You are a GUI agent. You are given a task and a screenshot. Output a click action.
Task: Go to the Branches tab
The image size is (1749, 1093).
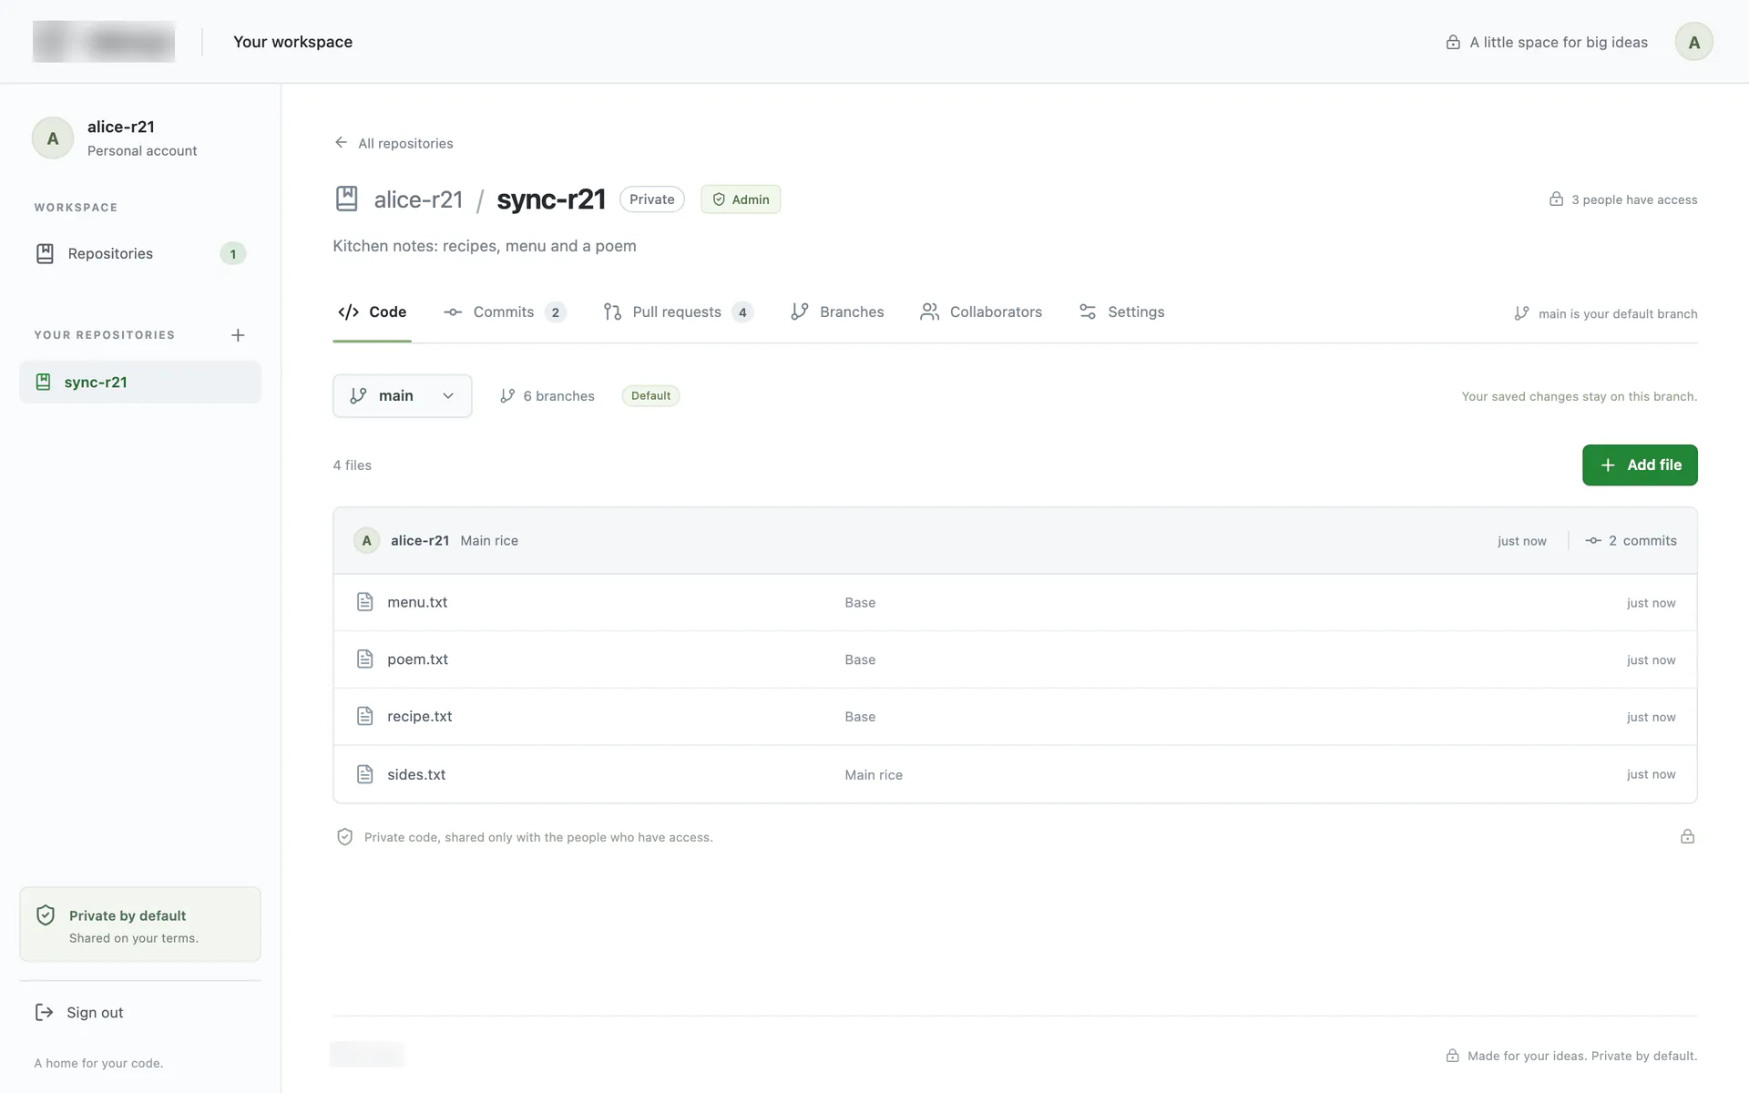pyautogui.click(x=837, y=312)
